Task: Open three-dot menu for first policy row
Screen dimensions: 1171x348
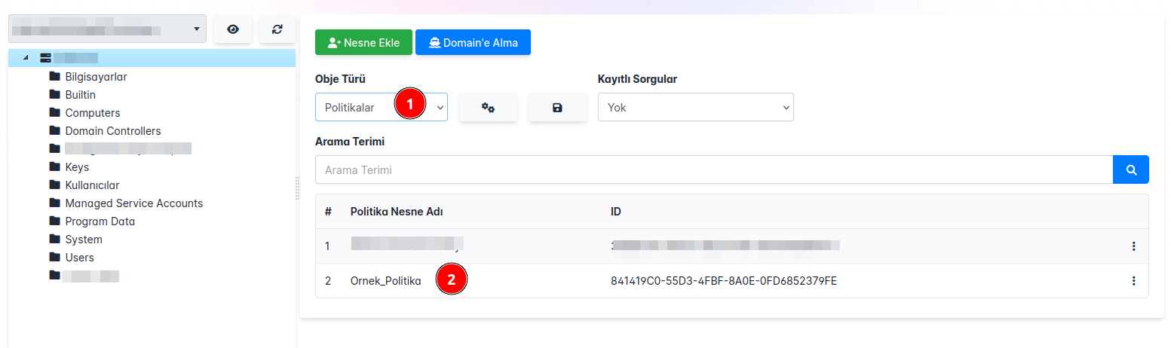Action: [1133, 246]
